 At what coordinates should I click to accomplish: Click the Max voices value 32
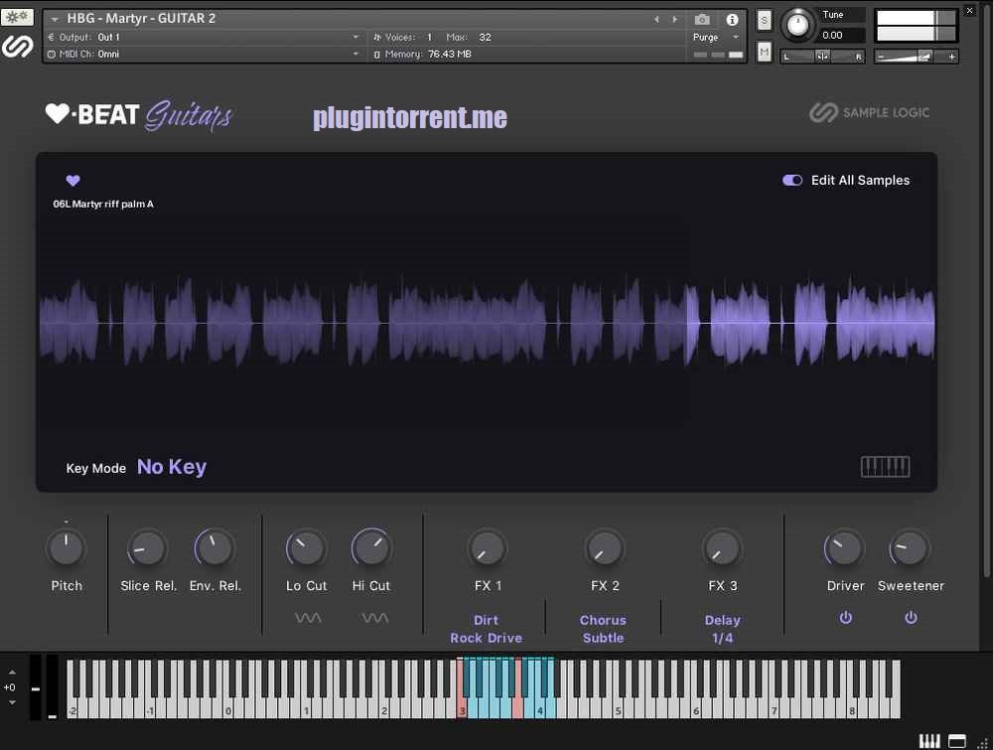[x=486, y=38]
